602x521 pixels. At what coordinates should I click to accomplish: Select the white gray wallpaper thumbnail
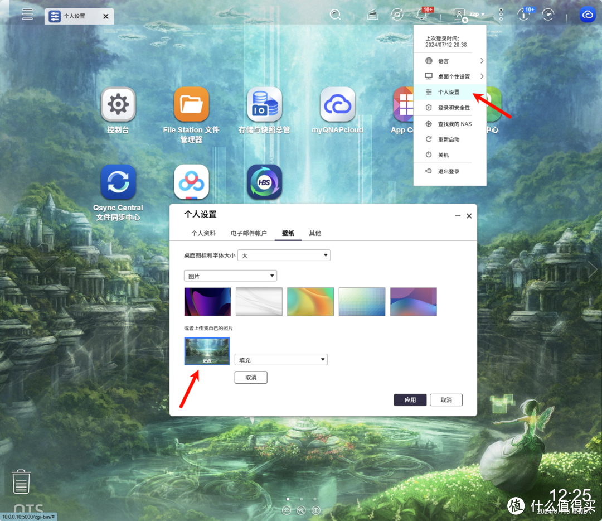coord(259,302)
